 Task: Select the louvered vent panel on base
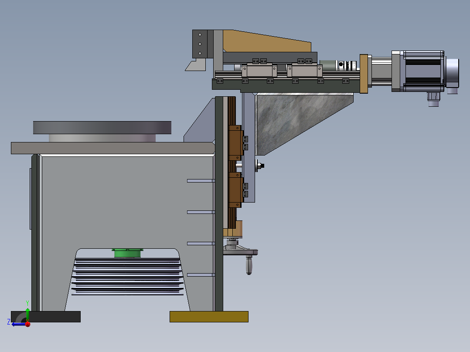coord(127,276)
